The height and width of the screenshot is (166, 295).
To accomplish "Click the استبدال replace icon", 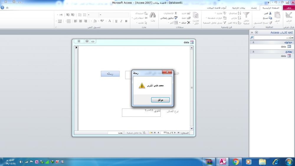I will pyautogui.click(x=146, y=13).
